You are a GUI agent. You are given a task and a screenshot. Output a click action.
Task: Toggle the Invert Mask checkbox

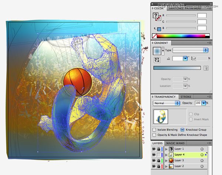[191, 120]
